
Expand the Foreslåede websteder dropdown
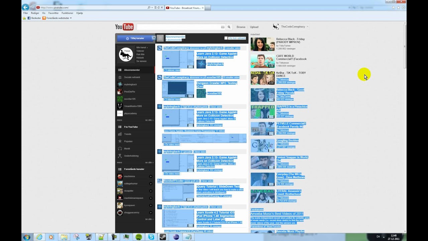tap(71, 18)
